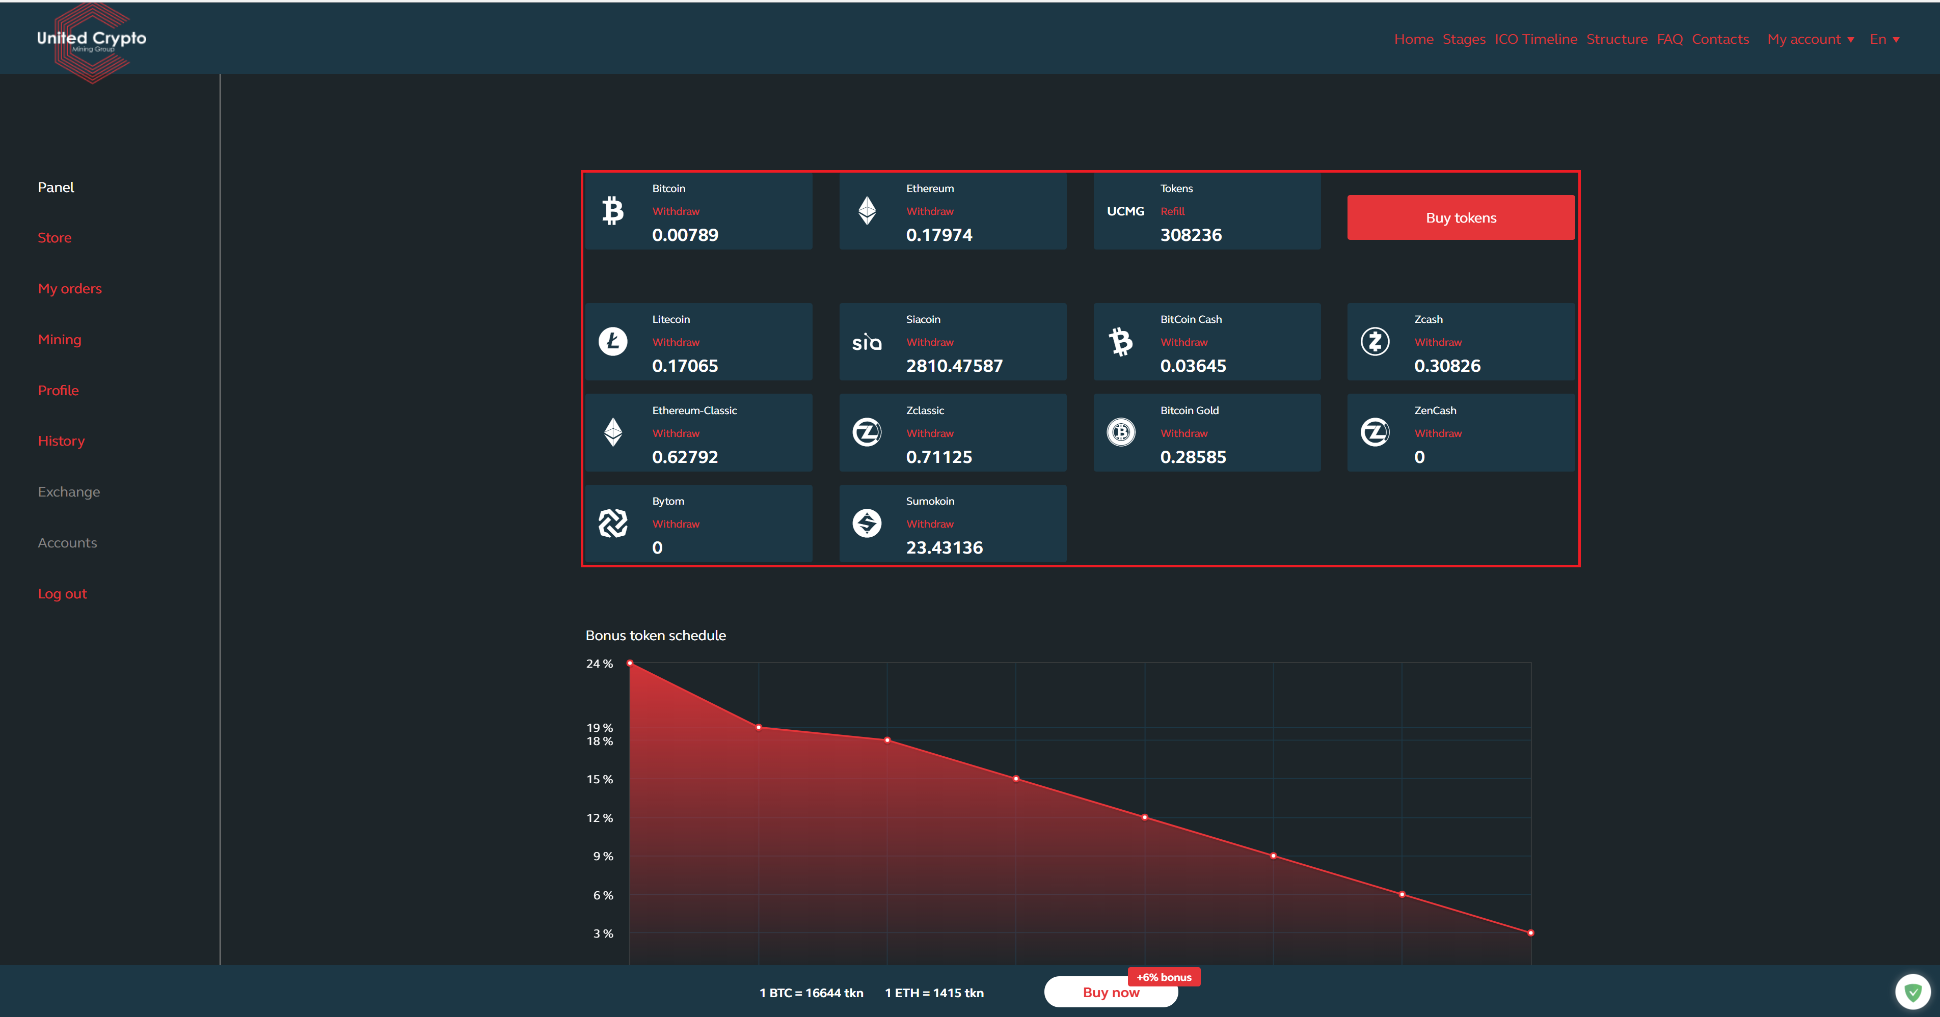Go to My orders in sidebar

pos(69,288)
